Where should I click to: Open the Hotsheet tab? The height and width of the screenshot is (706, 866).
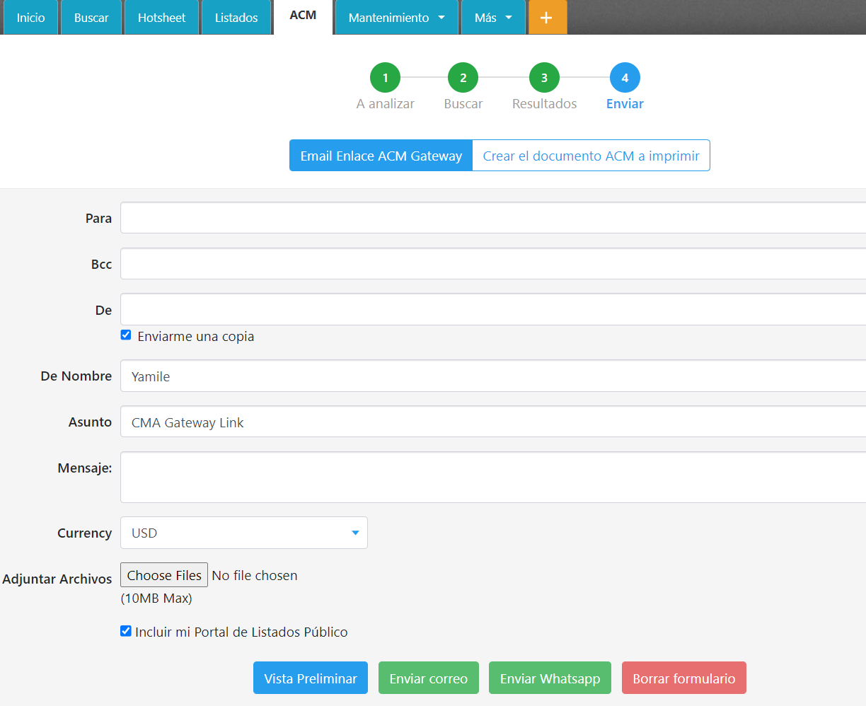click(x=161, y=17)
